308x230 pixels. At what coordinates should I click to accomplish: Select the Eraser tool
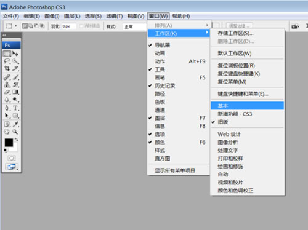coord(7,92)
